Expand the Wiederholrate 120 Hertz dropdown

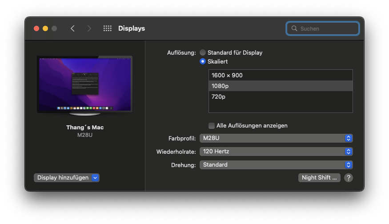(x=276, y=152)
